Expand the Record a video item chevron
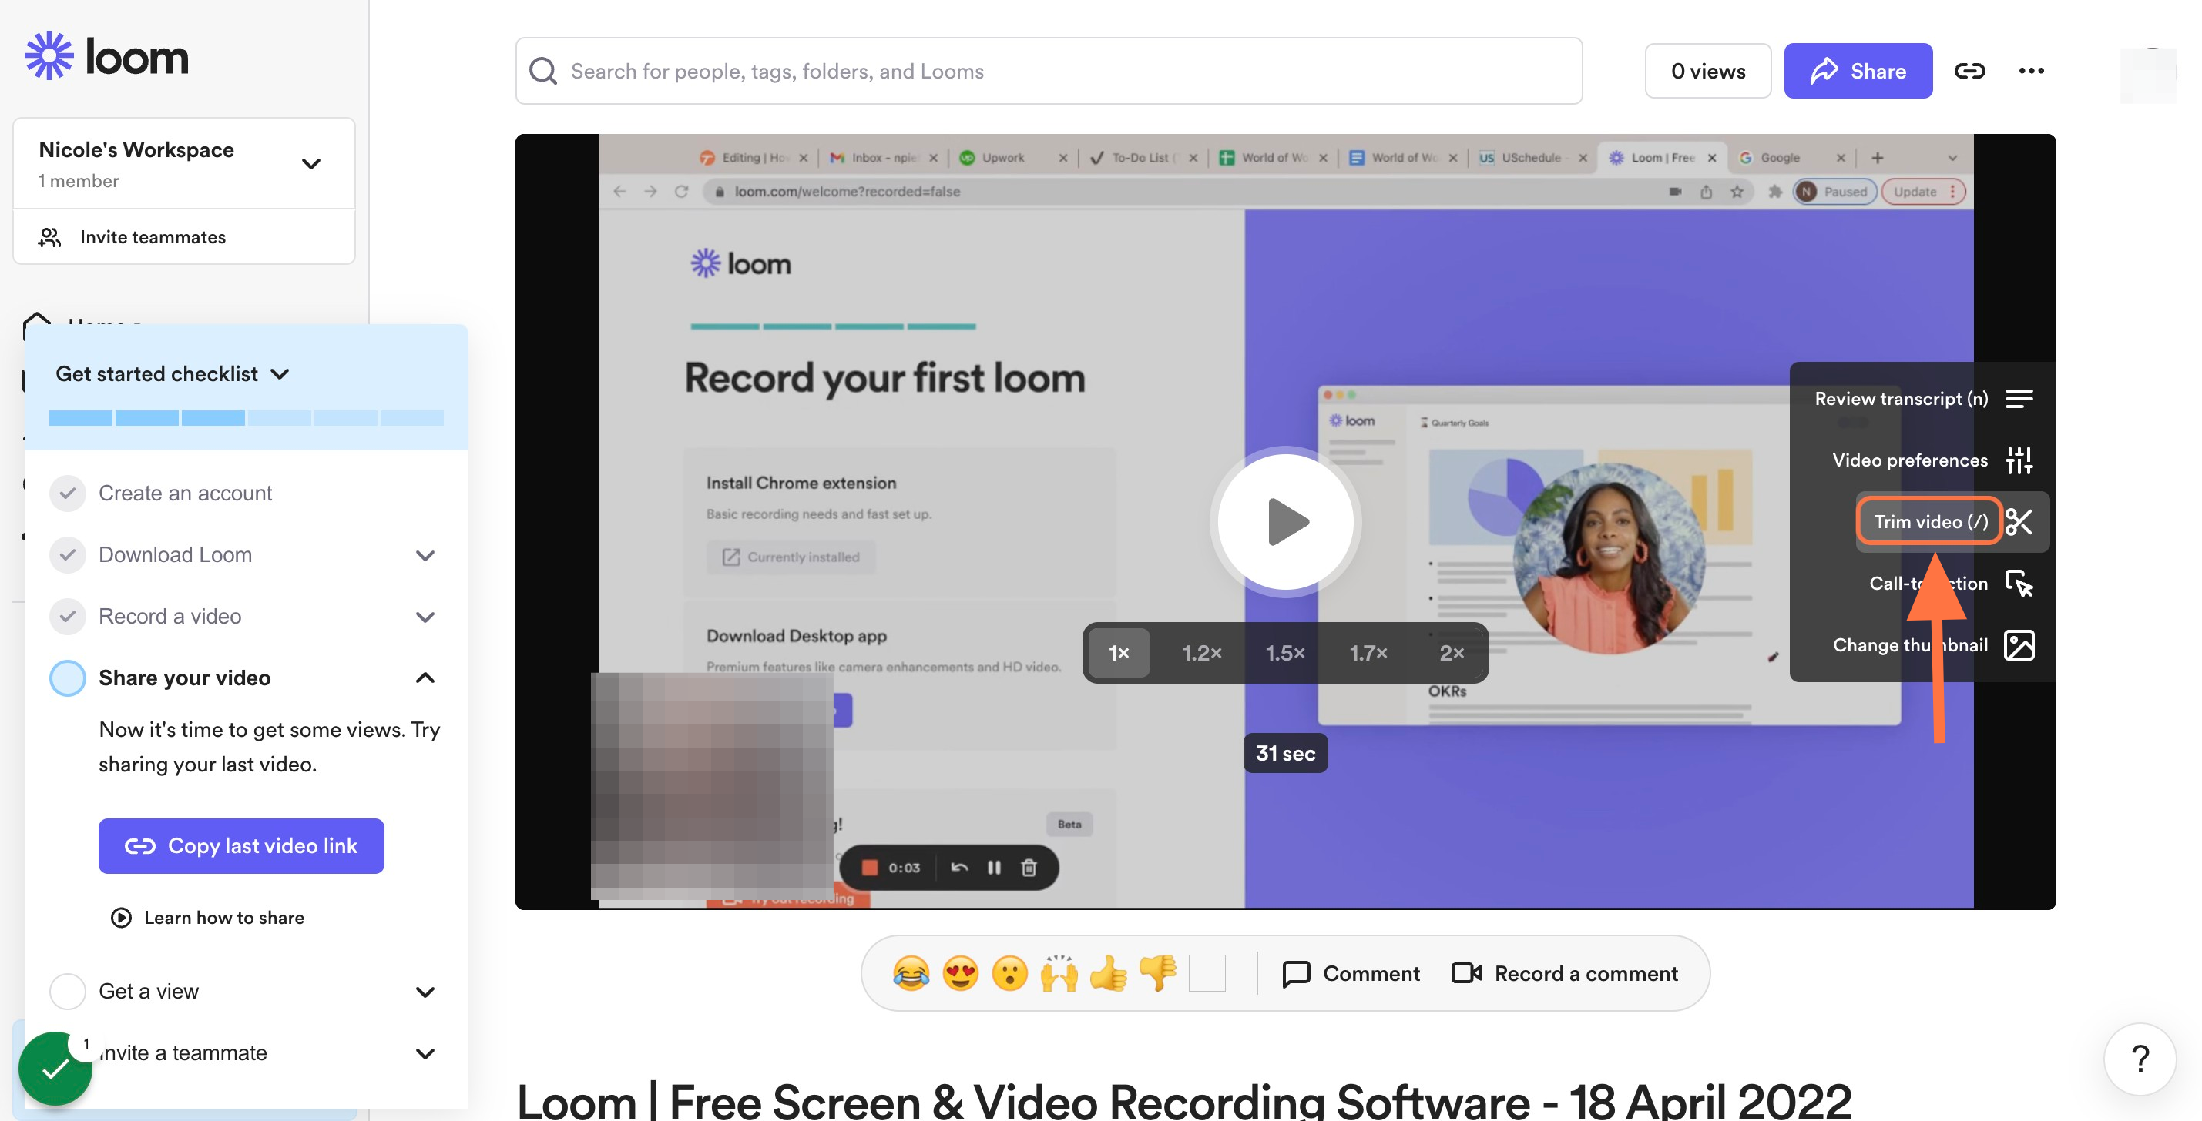The image size is (2202, 1121). [425, 617]
